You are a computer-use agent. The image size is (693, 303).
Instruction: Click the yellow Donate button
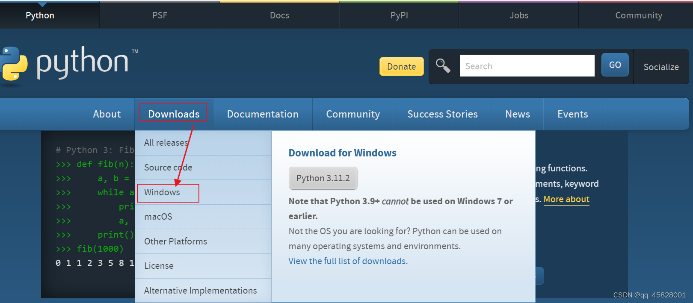401,67
